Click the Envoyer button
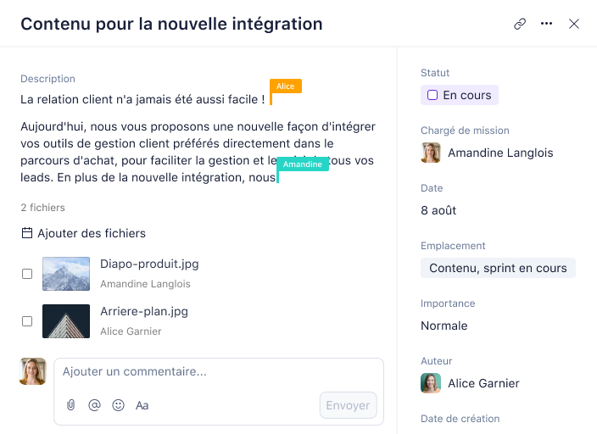 (x=348, y=405)
